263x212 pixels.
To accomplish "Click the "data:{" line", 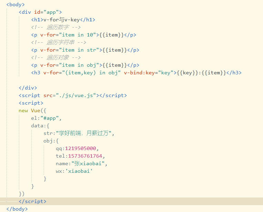I will click(x=40, y=126).
